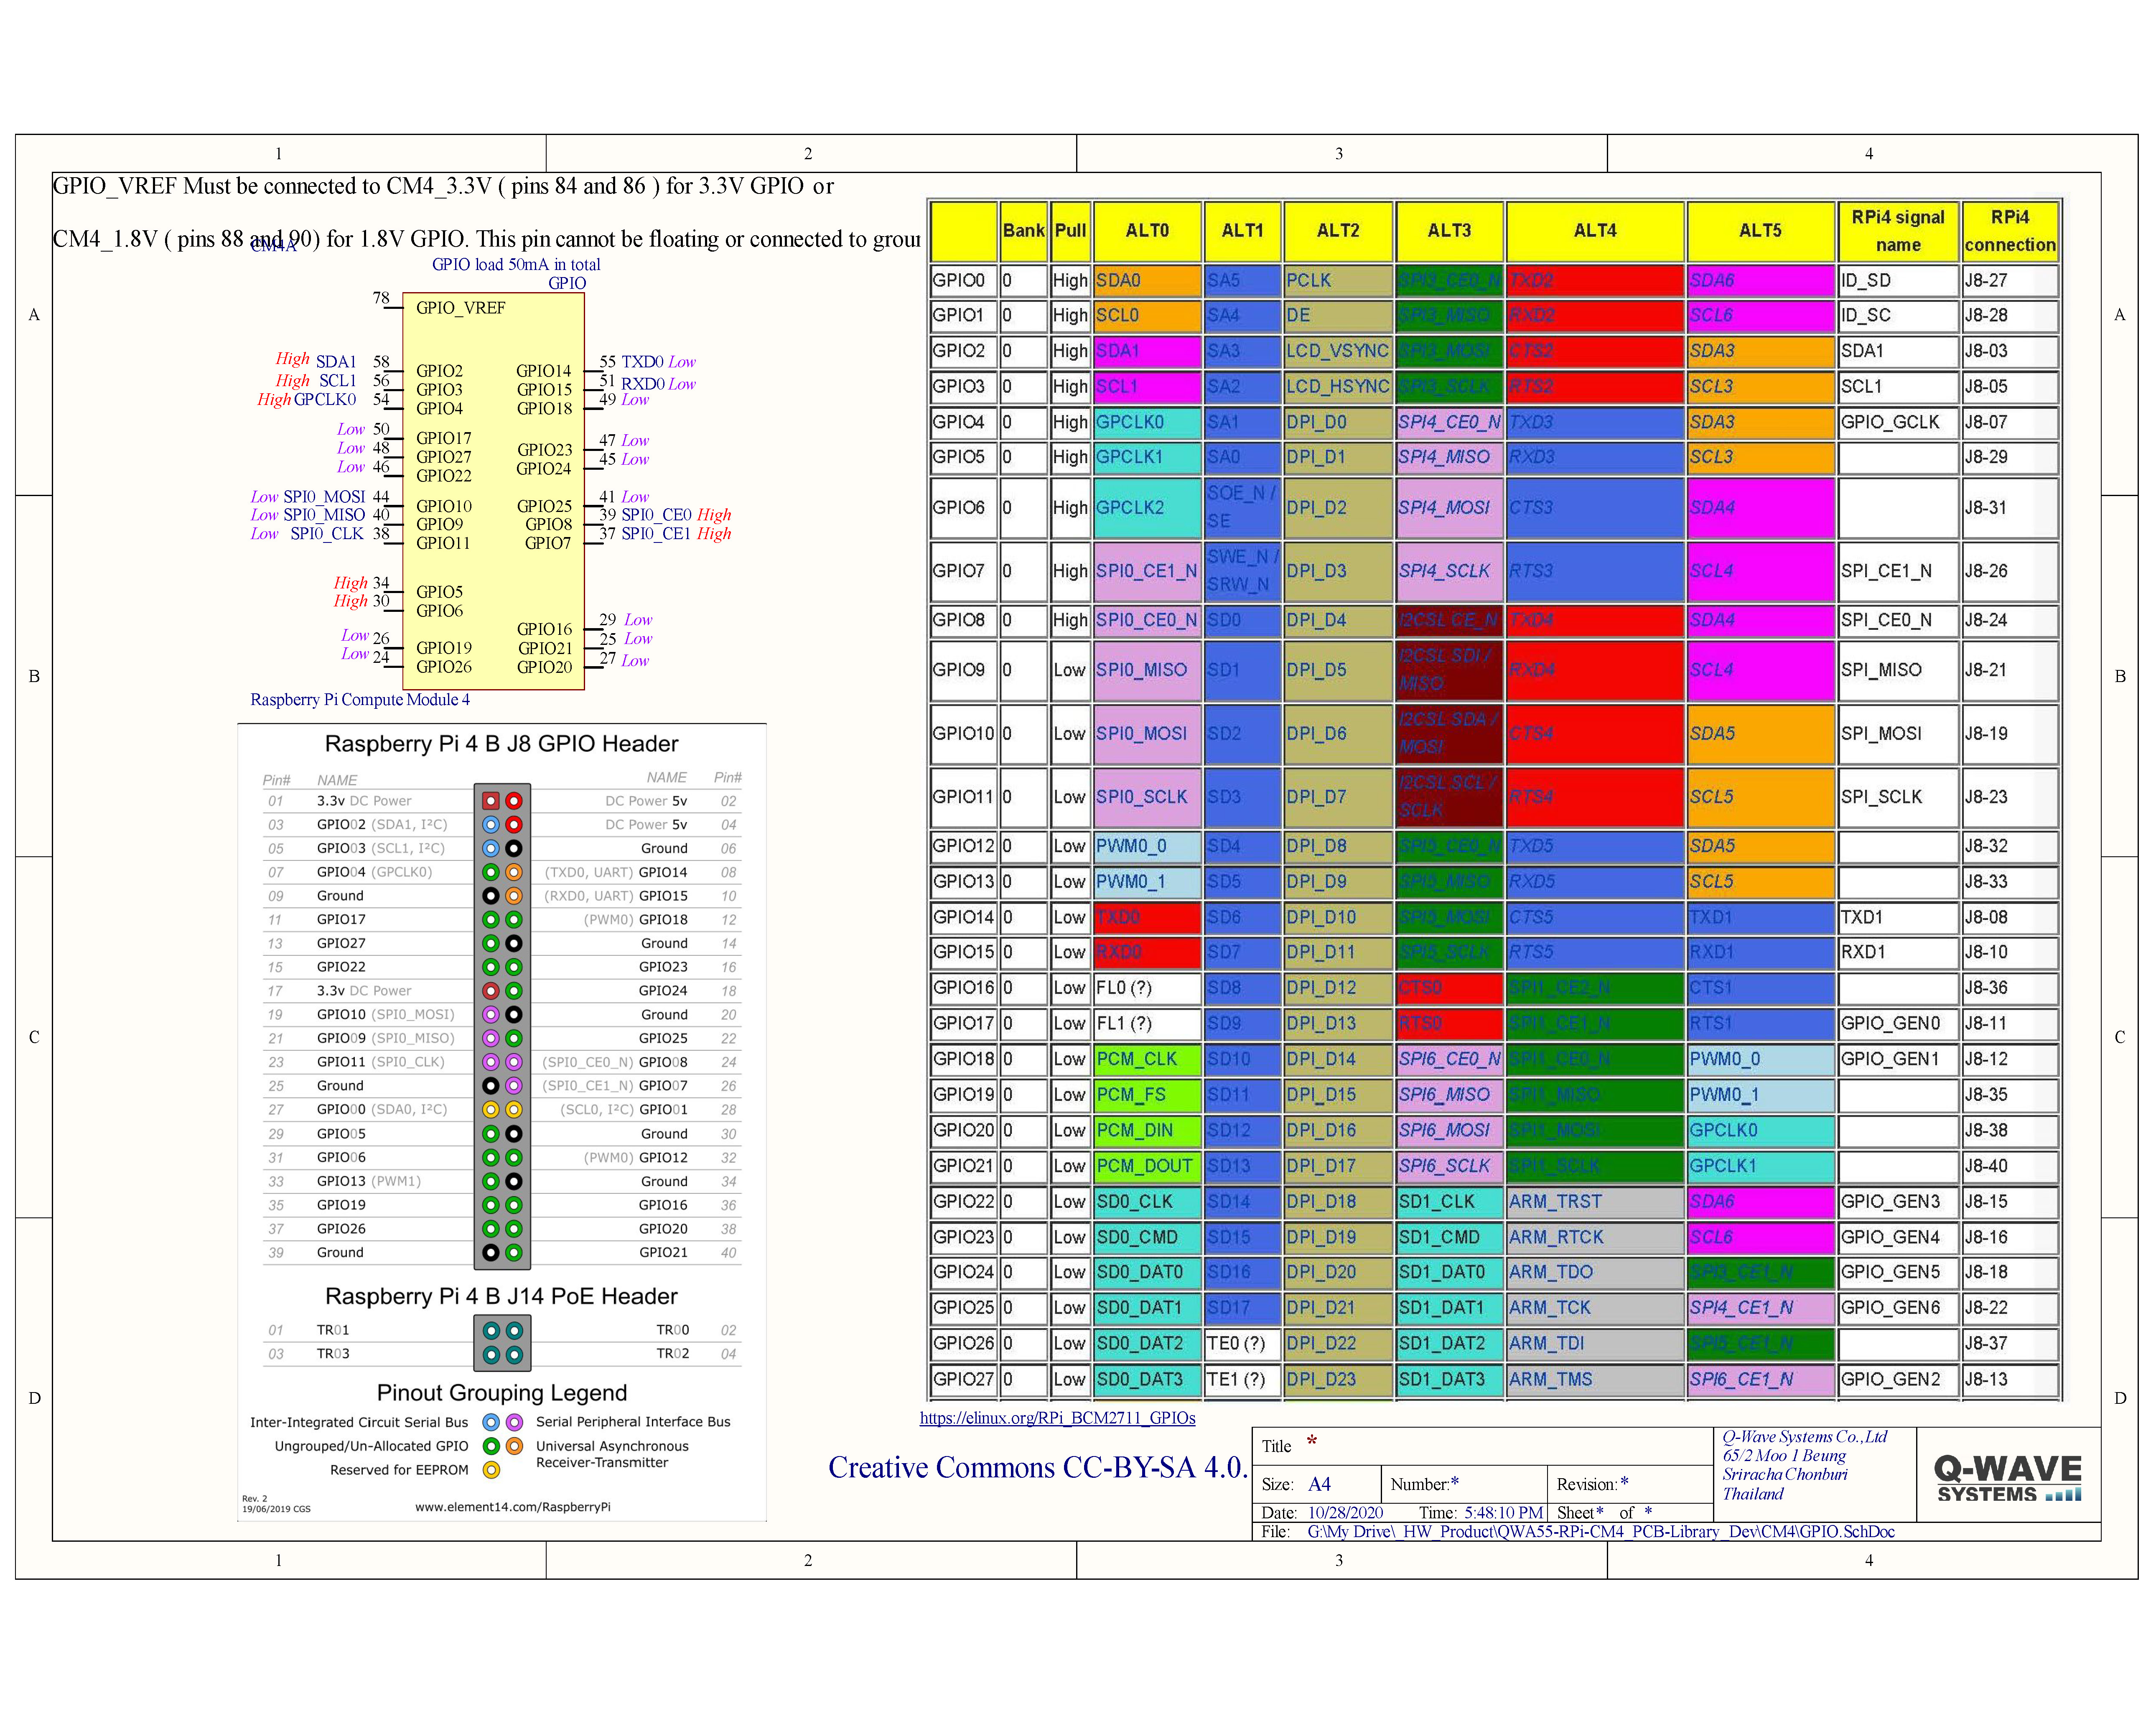Click the Raspberry Pi Compute Module 4 caption
The width and height of the screenshot is (2156, 1716).
360,700
